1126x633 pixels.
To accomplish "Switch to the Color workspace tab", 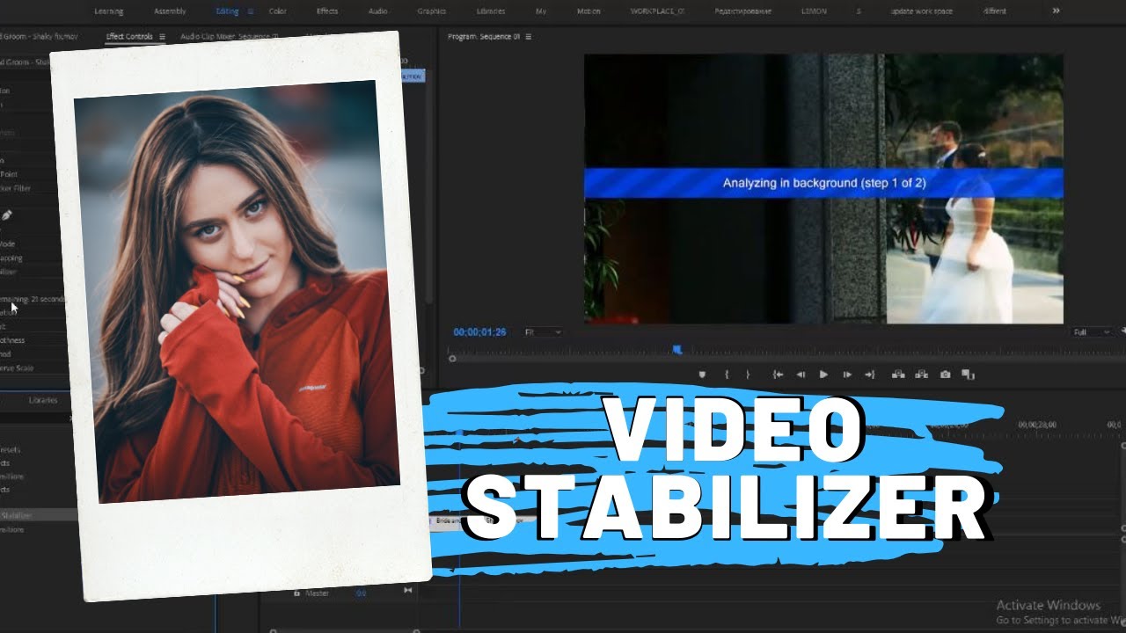I will click(277, 11).
